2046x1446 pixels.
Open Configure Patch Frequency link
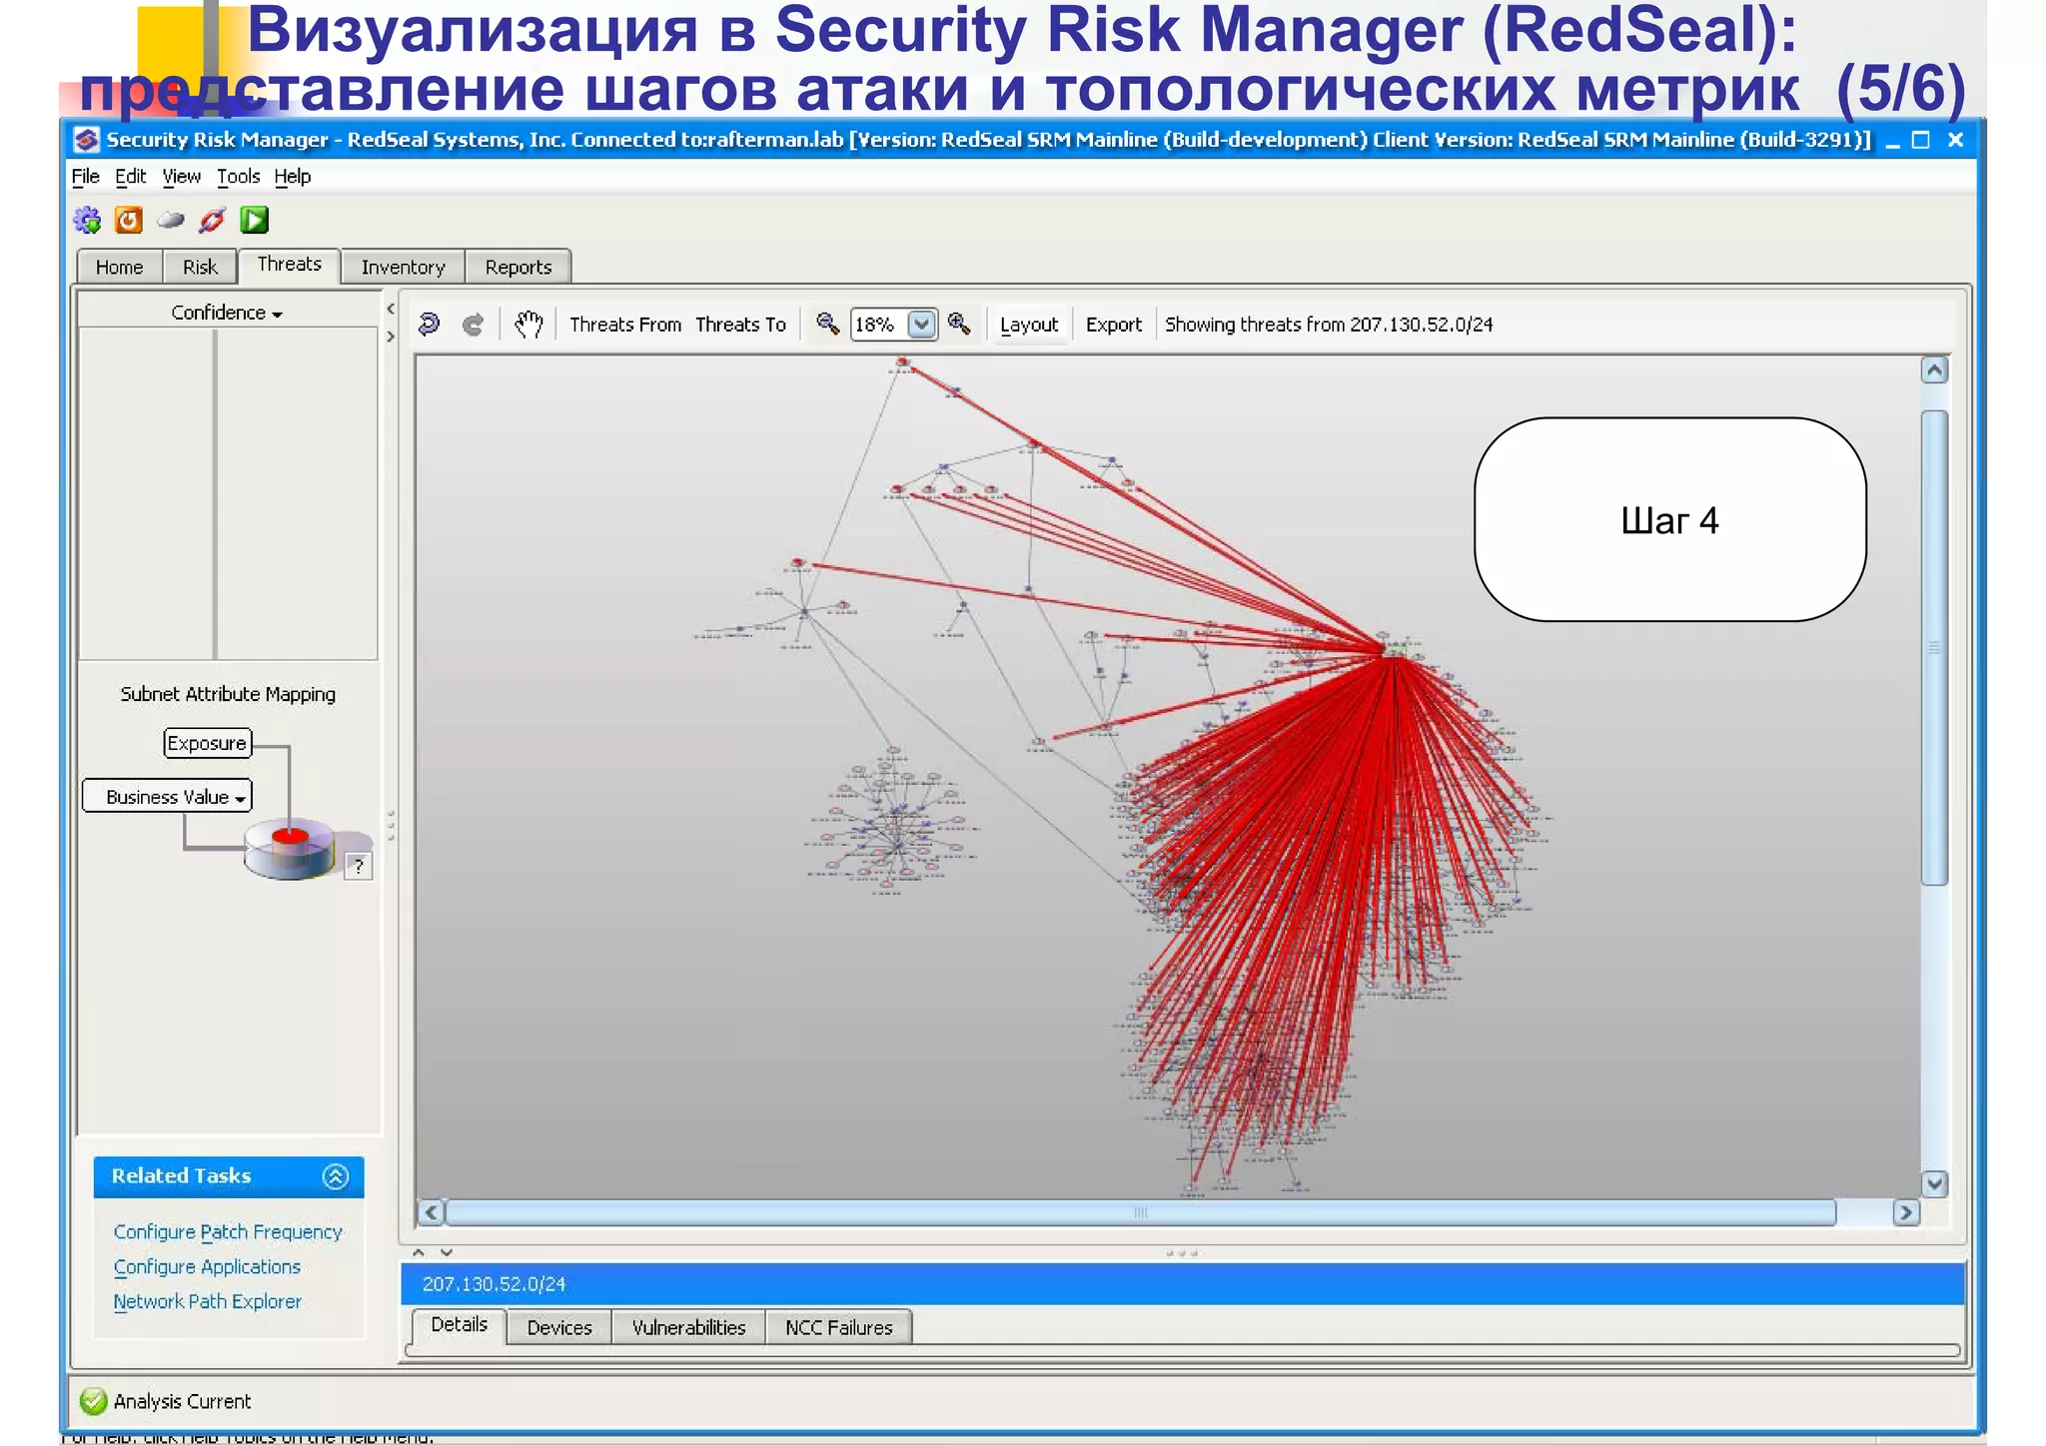coord(228,1232)
